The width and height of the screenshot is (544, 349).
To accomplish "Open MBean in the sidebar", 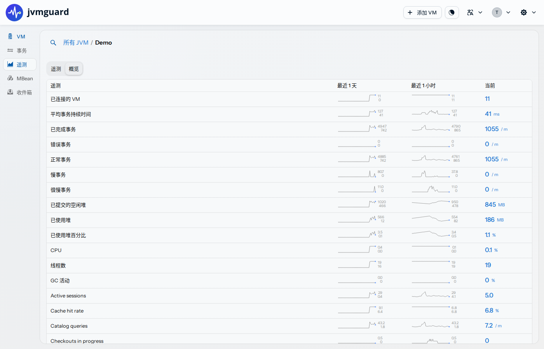I will tap(20, 78).
